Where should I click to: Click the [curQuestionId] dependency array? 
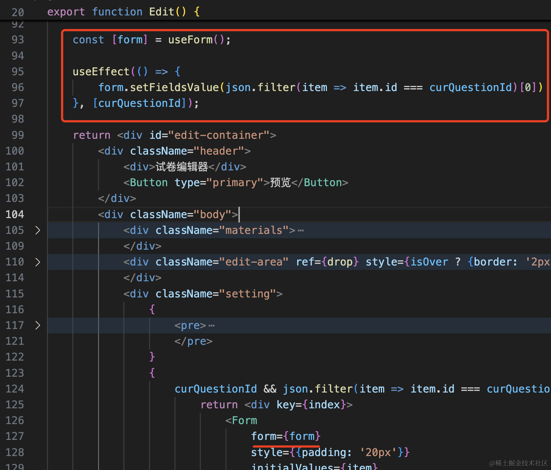point(140,103)
